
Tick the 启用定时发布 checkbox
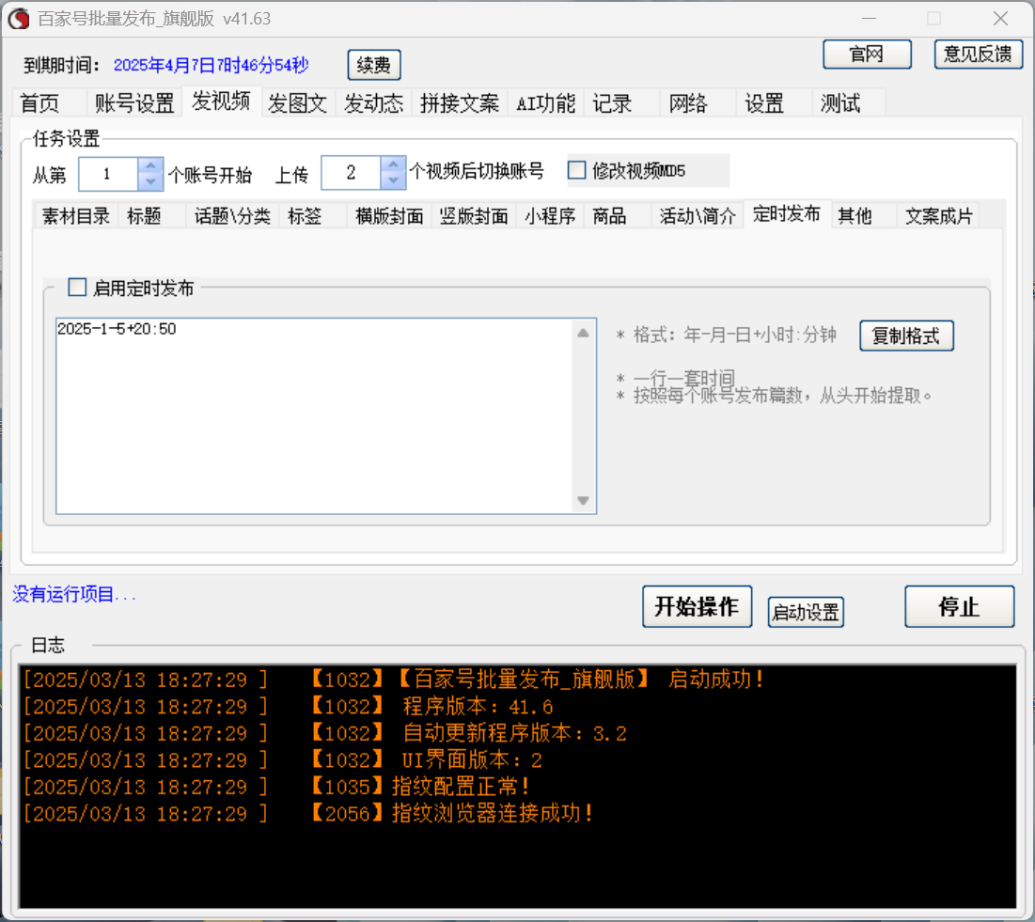[77, 287]
